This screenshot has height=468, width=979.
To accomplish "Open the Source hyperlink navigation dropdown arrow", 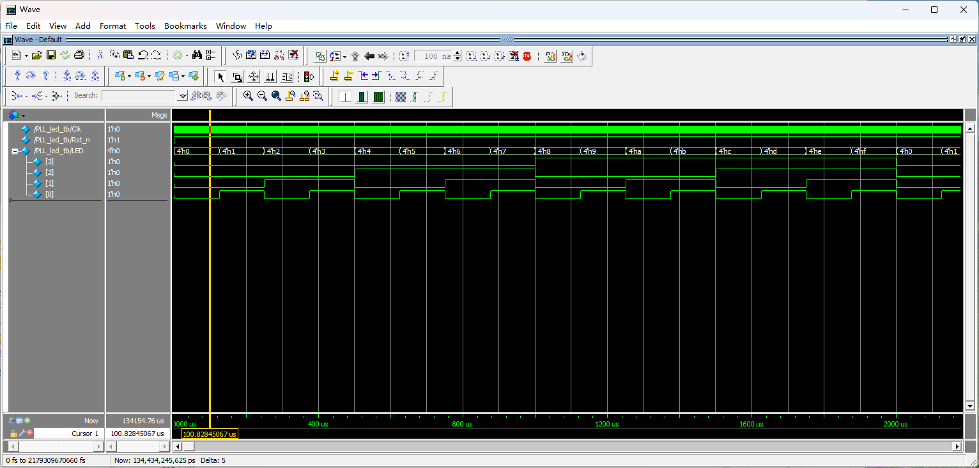I will pyautogui.click(x=344, y=56).
